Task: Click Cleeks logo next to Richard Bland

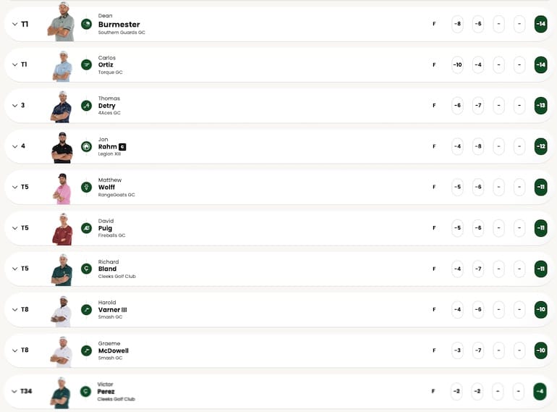Action: 87,269
